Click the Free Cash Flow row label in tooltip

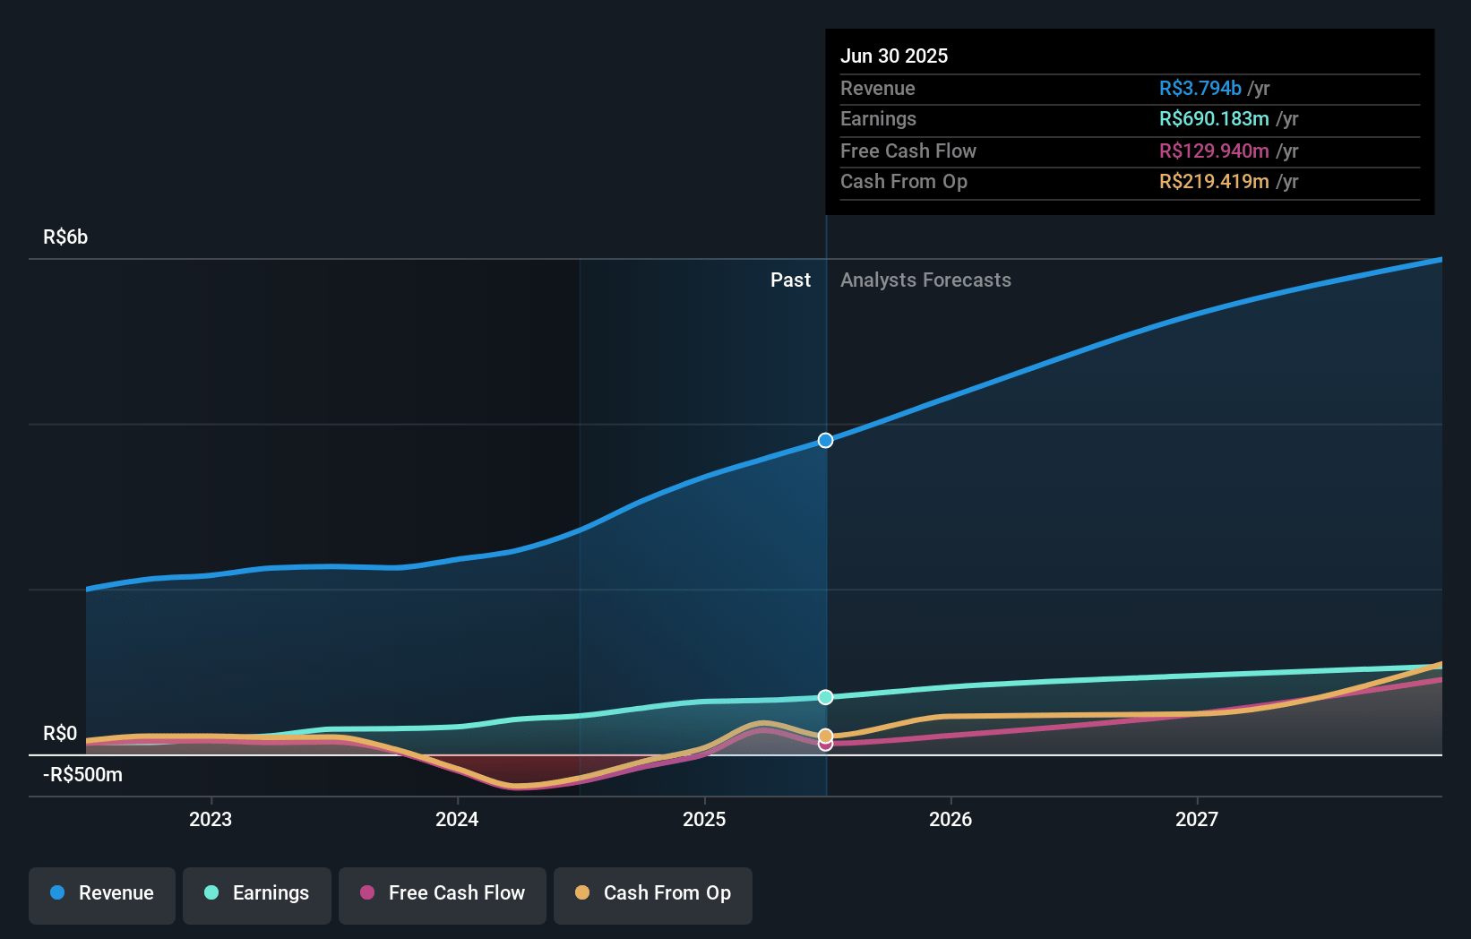(x=908, y=151)
